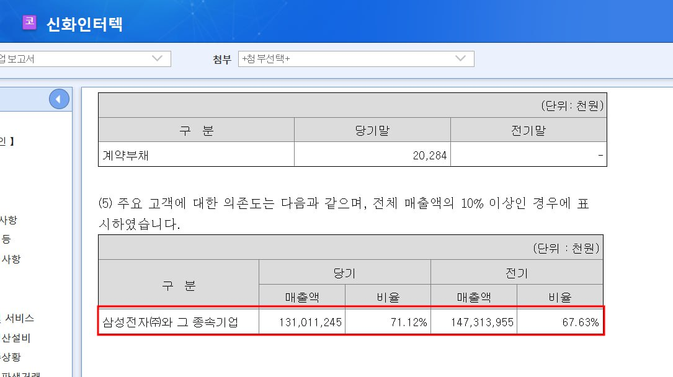The image size is (673, 377).
Task: Click the chevron of the 첨부선택 dropdown
Action: 460,58
